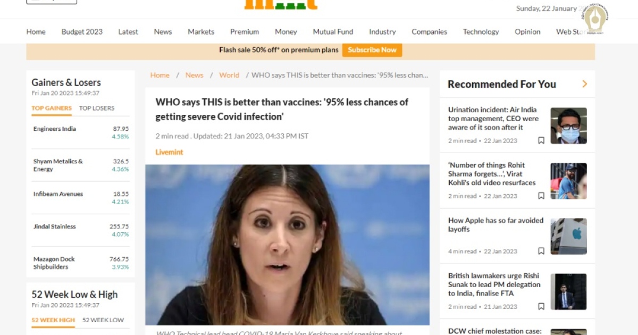Bookmark the Apple layoffs article
638x335 pixels.
[x=541, y=251]
